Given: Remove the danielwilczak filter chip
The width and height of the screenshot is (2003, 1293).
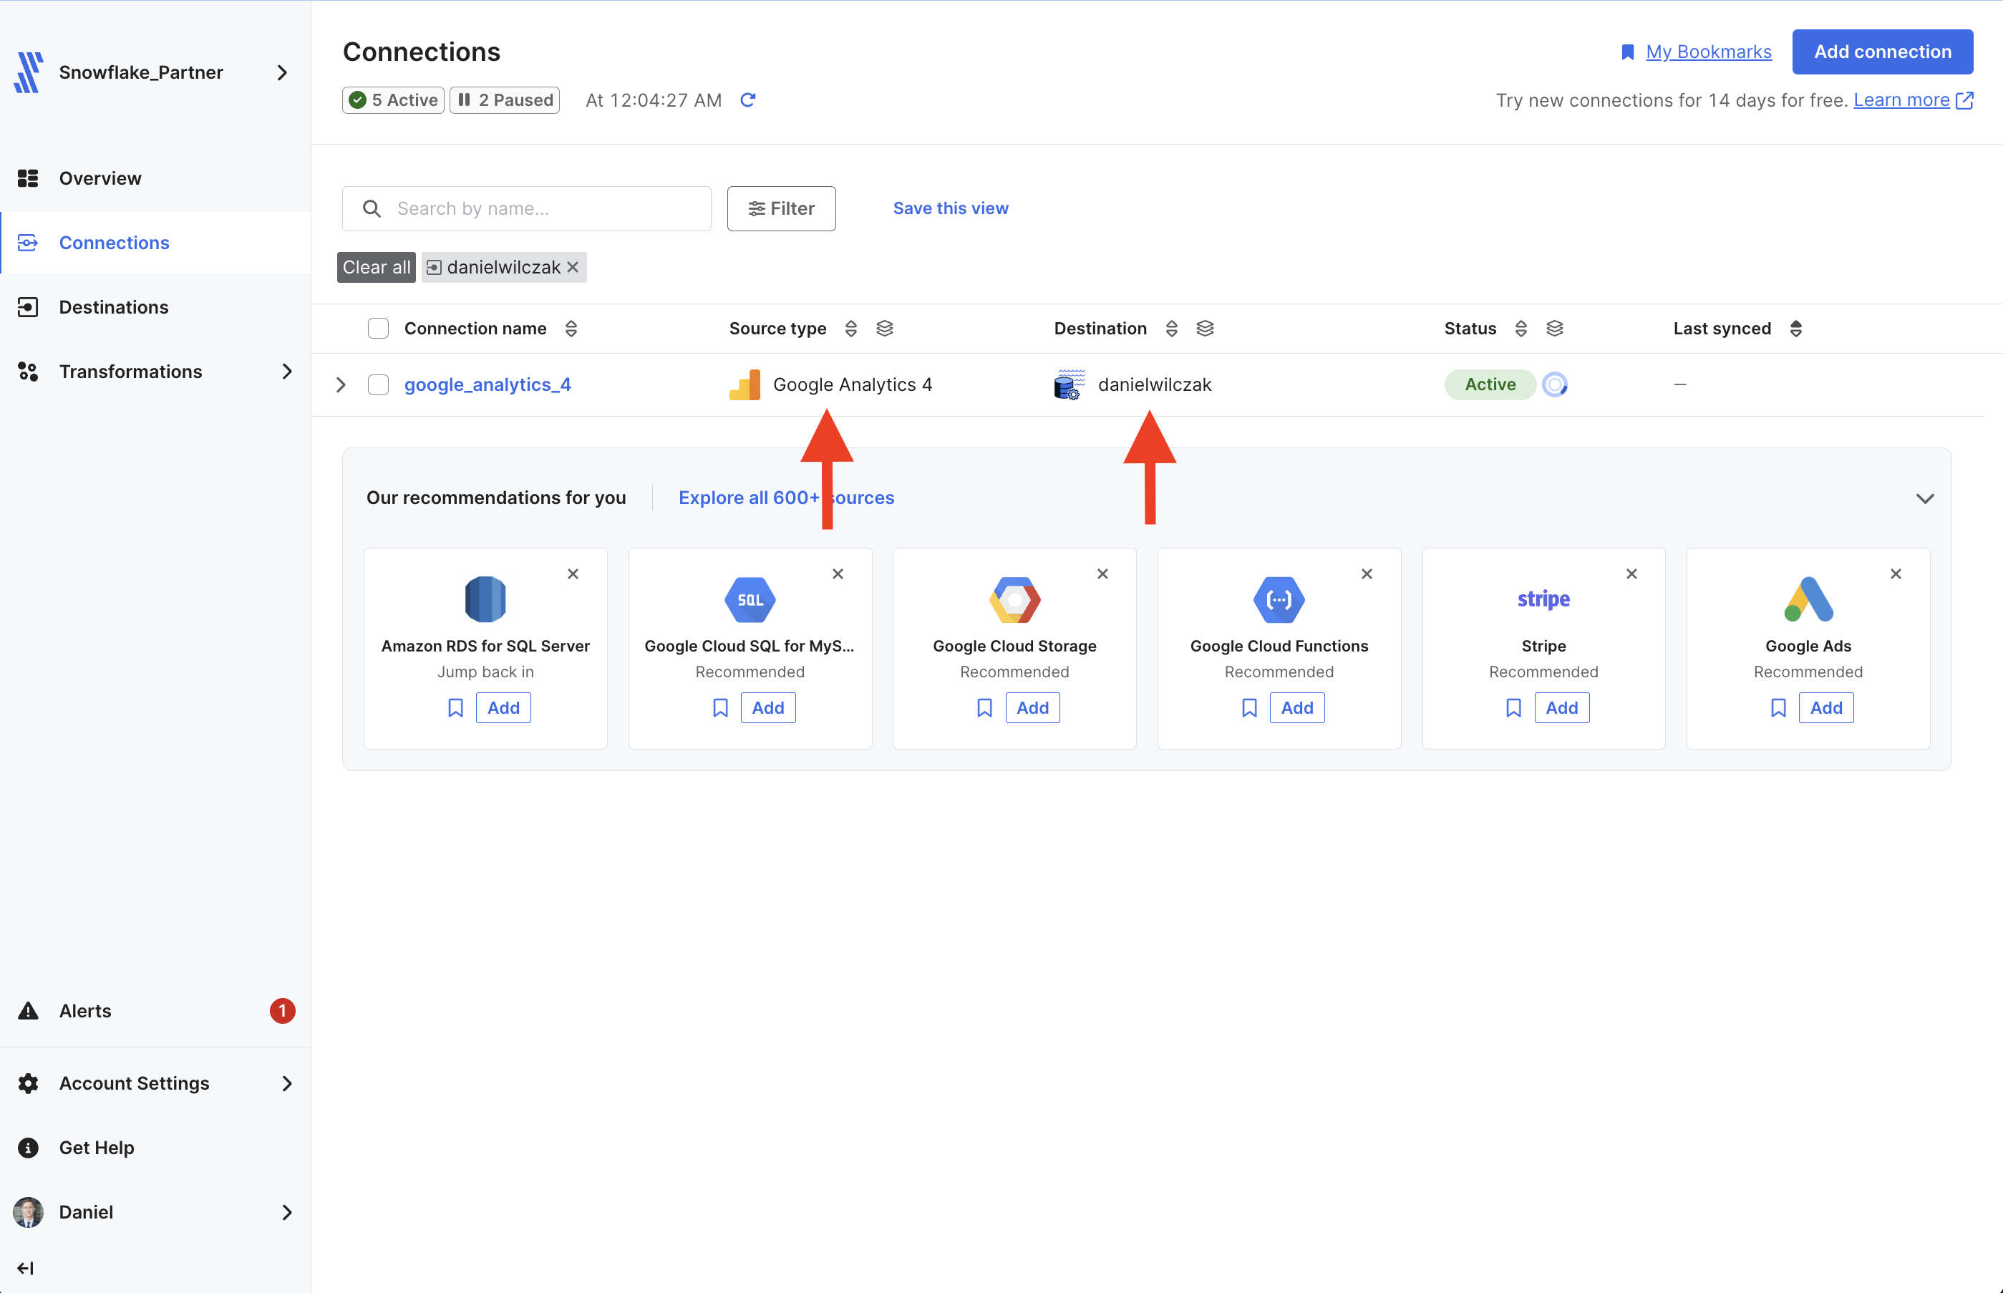Looking at the screenshot, I should (x=573, y=267).
